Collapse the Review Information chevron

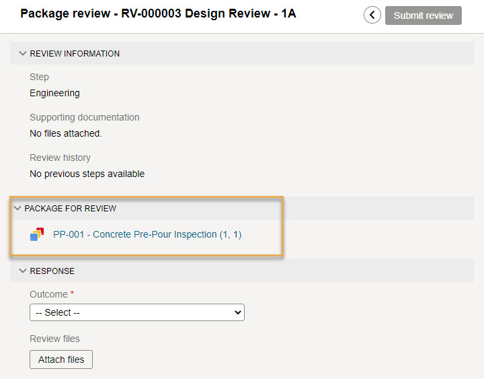coord(23,53)
